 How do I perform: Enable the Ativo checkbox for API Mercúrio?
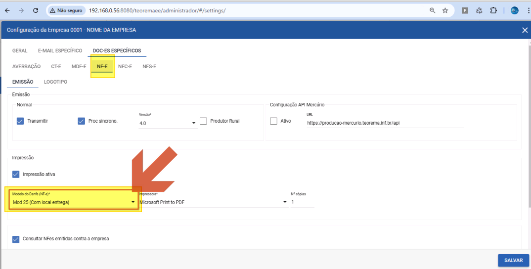click(x=273, y=121)
